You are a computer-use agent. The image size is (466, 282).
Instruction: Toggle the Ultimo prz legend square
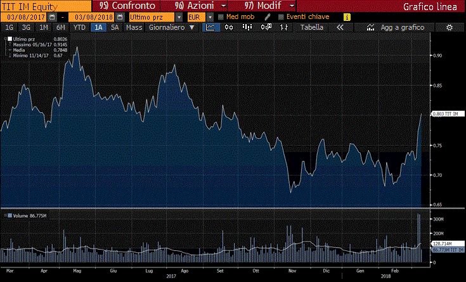click(10, 39)
